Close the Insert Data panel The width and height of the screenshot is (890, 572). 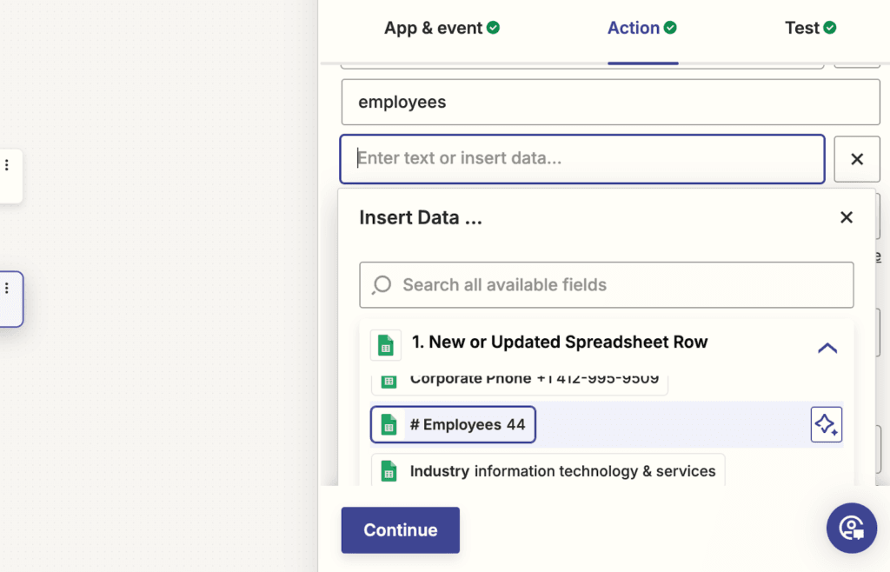point(846,217)
